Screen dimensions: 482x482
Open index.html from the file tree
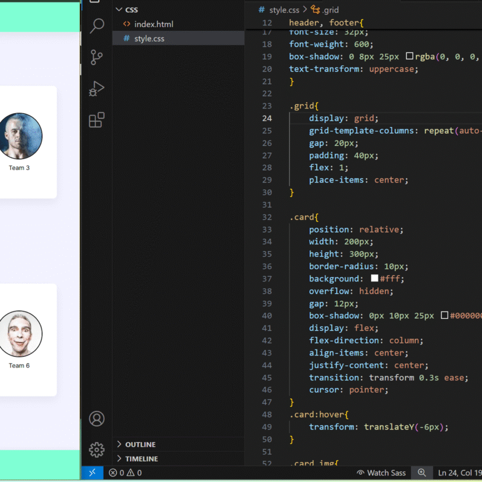(x=154, y=24)
